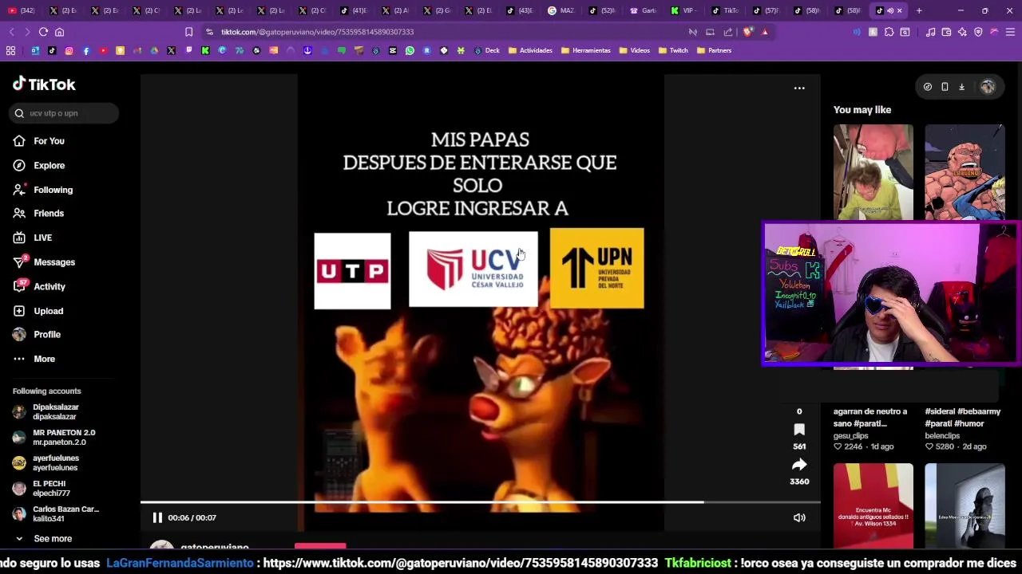1022x574 pixels.
Task: Open the Instagram bookmark icon
Action: click(x=69, y=50)
